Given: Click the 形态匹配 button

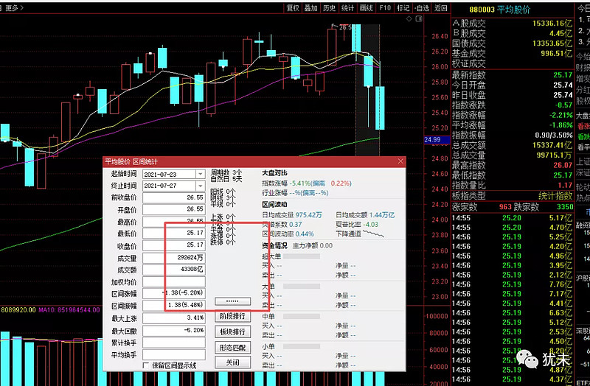Looking at the screenshot, I should (x=232, y=347).
